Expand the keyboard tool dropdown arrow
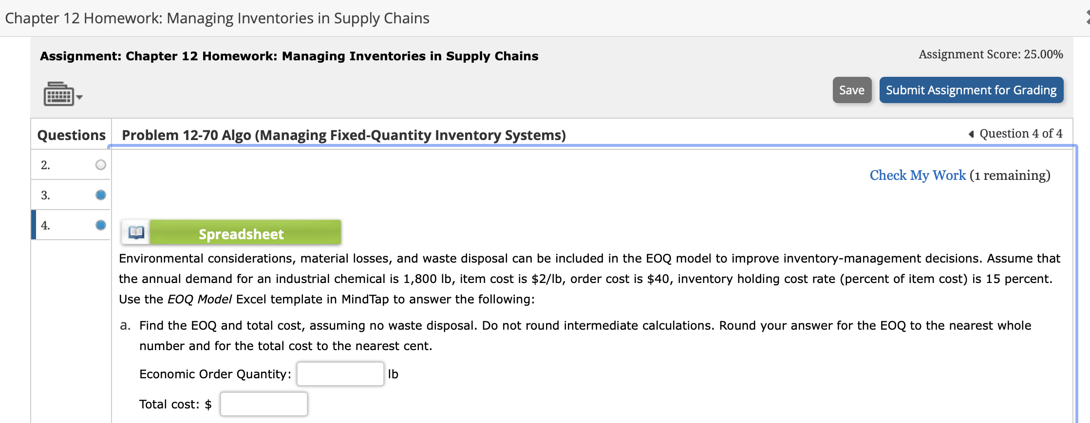 (79, 97)
